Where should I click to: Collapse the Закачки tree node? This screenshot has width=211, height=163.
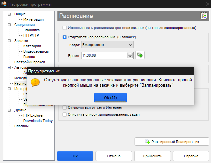tap(9, 41)
